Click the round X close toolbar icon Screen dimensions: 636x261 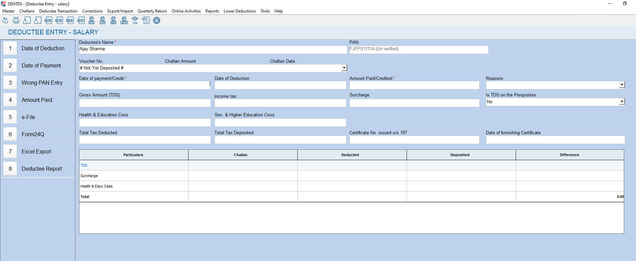(157, 21)
